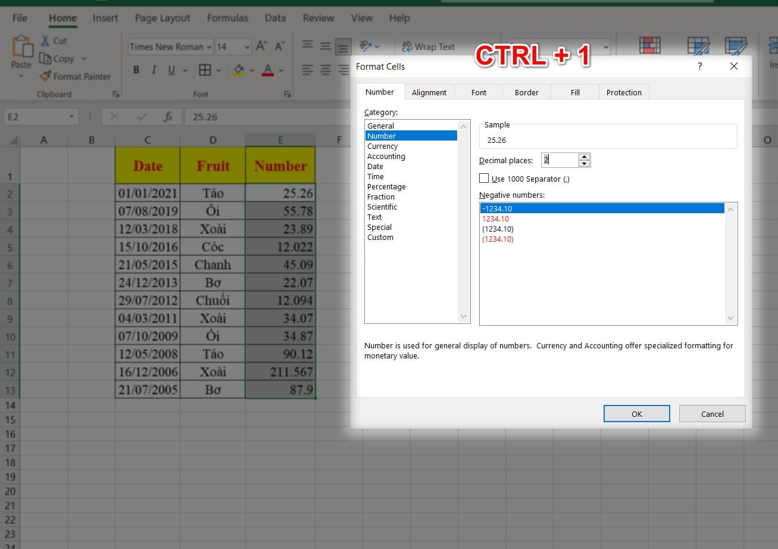Click inside the Decimal places field
Image resolution: width=778 pixels, height=549 pixels.
(560, 160)
